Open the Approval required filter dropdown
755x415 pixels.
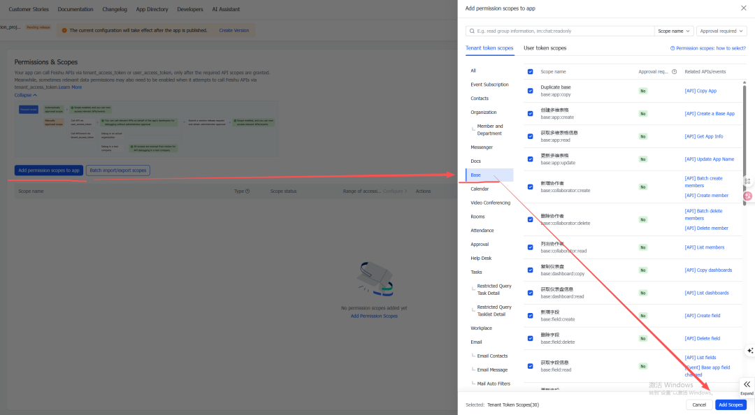coord(721,31)
